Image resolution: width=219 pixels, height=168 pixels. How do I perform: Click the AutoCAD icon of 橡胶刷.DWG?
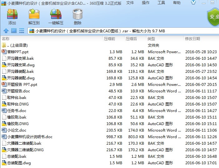pyautogui.click(x=4, y=124)
